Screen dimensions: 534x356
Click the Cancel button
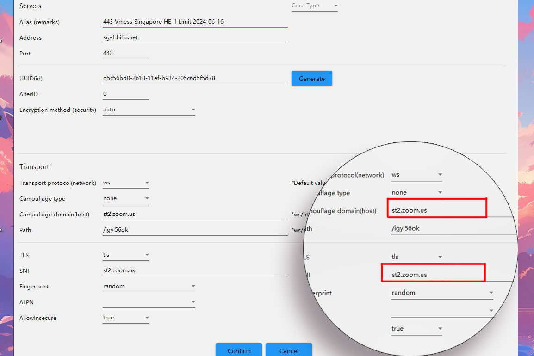pos(288,350)
